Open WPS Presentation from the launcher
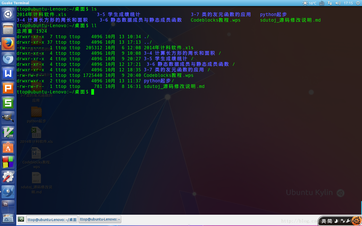The width and height of the screenshot is (362, 226). [8, 88]
